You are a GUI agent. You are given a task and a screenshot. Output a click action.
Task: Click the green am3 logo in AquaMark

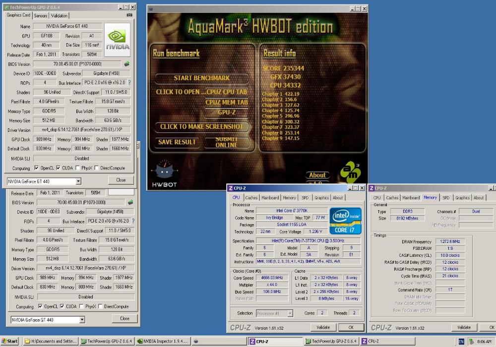351,173
